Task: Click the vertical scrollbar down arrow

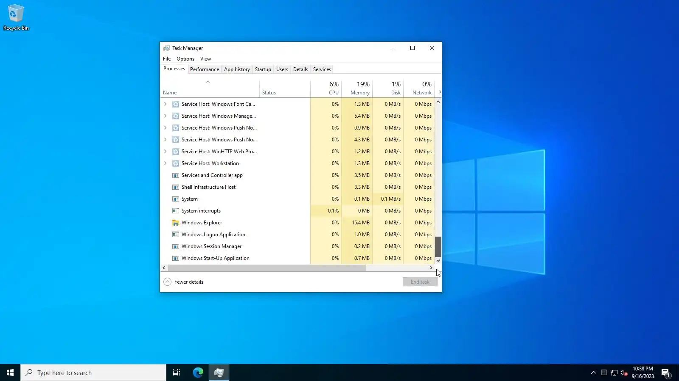Action: pos(438,261)
